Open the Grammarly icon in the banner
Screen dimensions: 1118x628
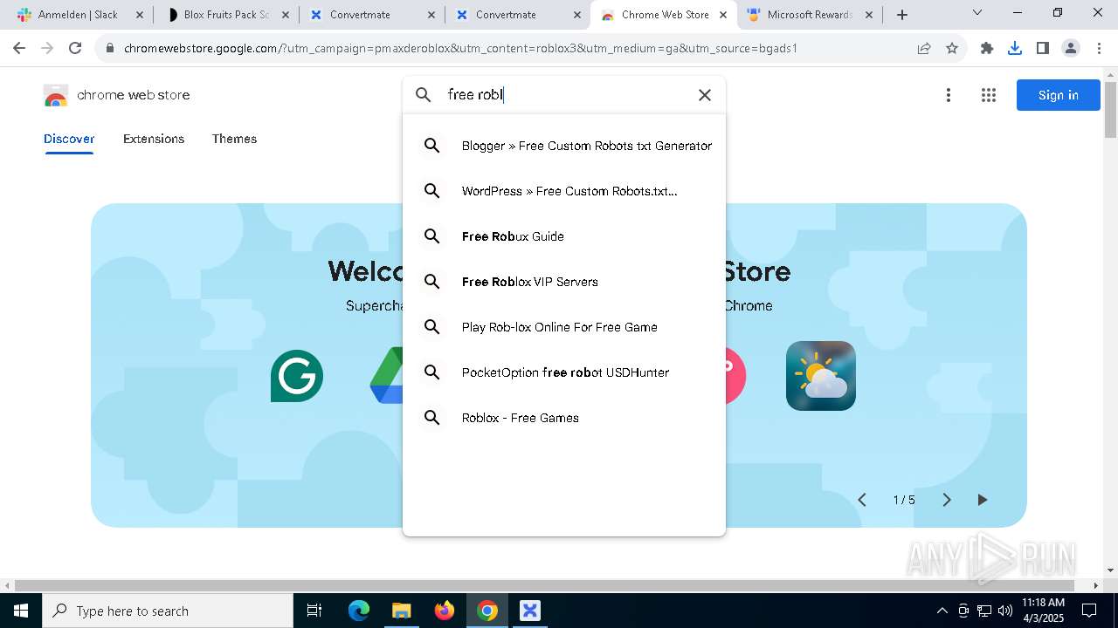click(x=297, y=376)
